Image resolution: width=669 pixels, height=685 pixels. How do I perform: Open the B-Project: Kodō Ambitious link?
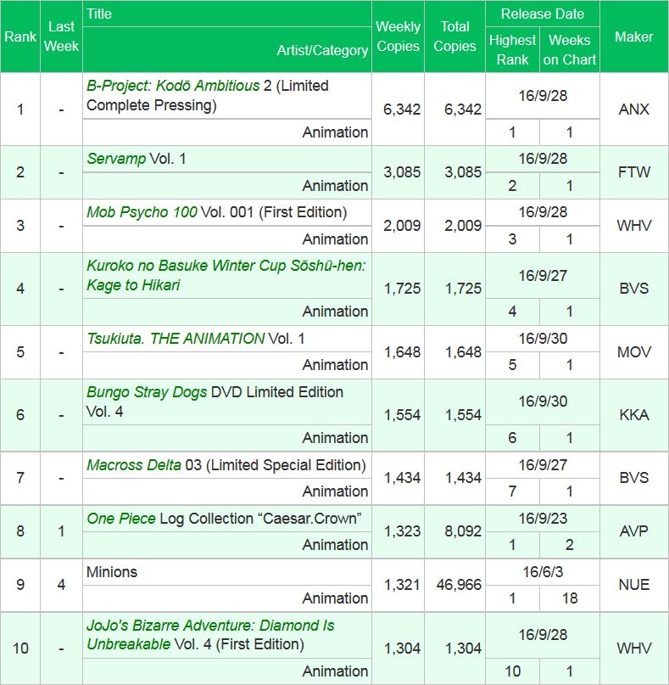click(173, 86)
